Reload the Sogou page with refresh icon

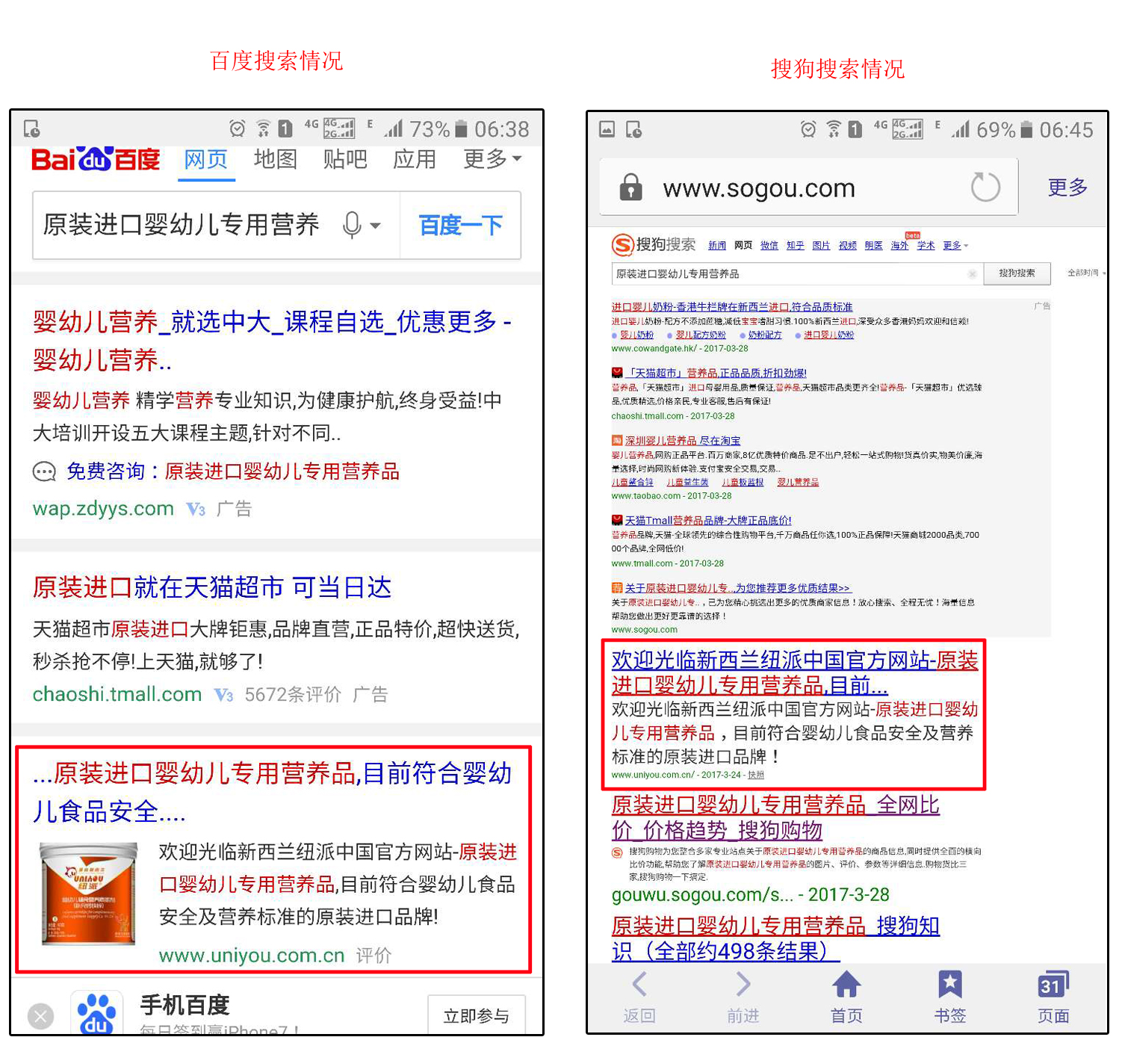[985, 187]
